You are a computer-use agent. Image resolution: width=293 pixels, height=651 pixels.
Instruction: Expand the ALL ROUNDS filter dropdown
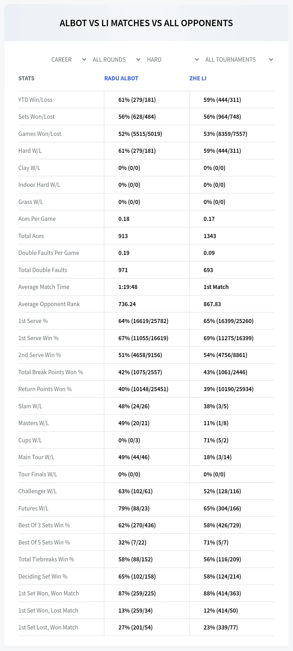(116, 60)
